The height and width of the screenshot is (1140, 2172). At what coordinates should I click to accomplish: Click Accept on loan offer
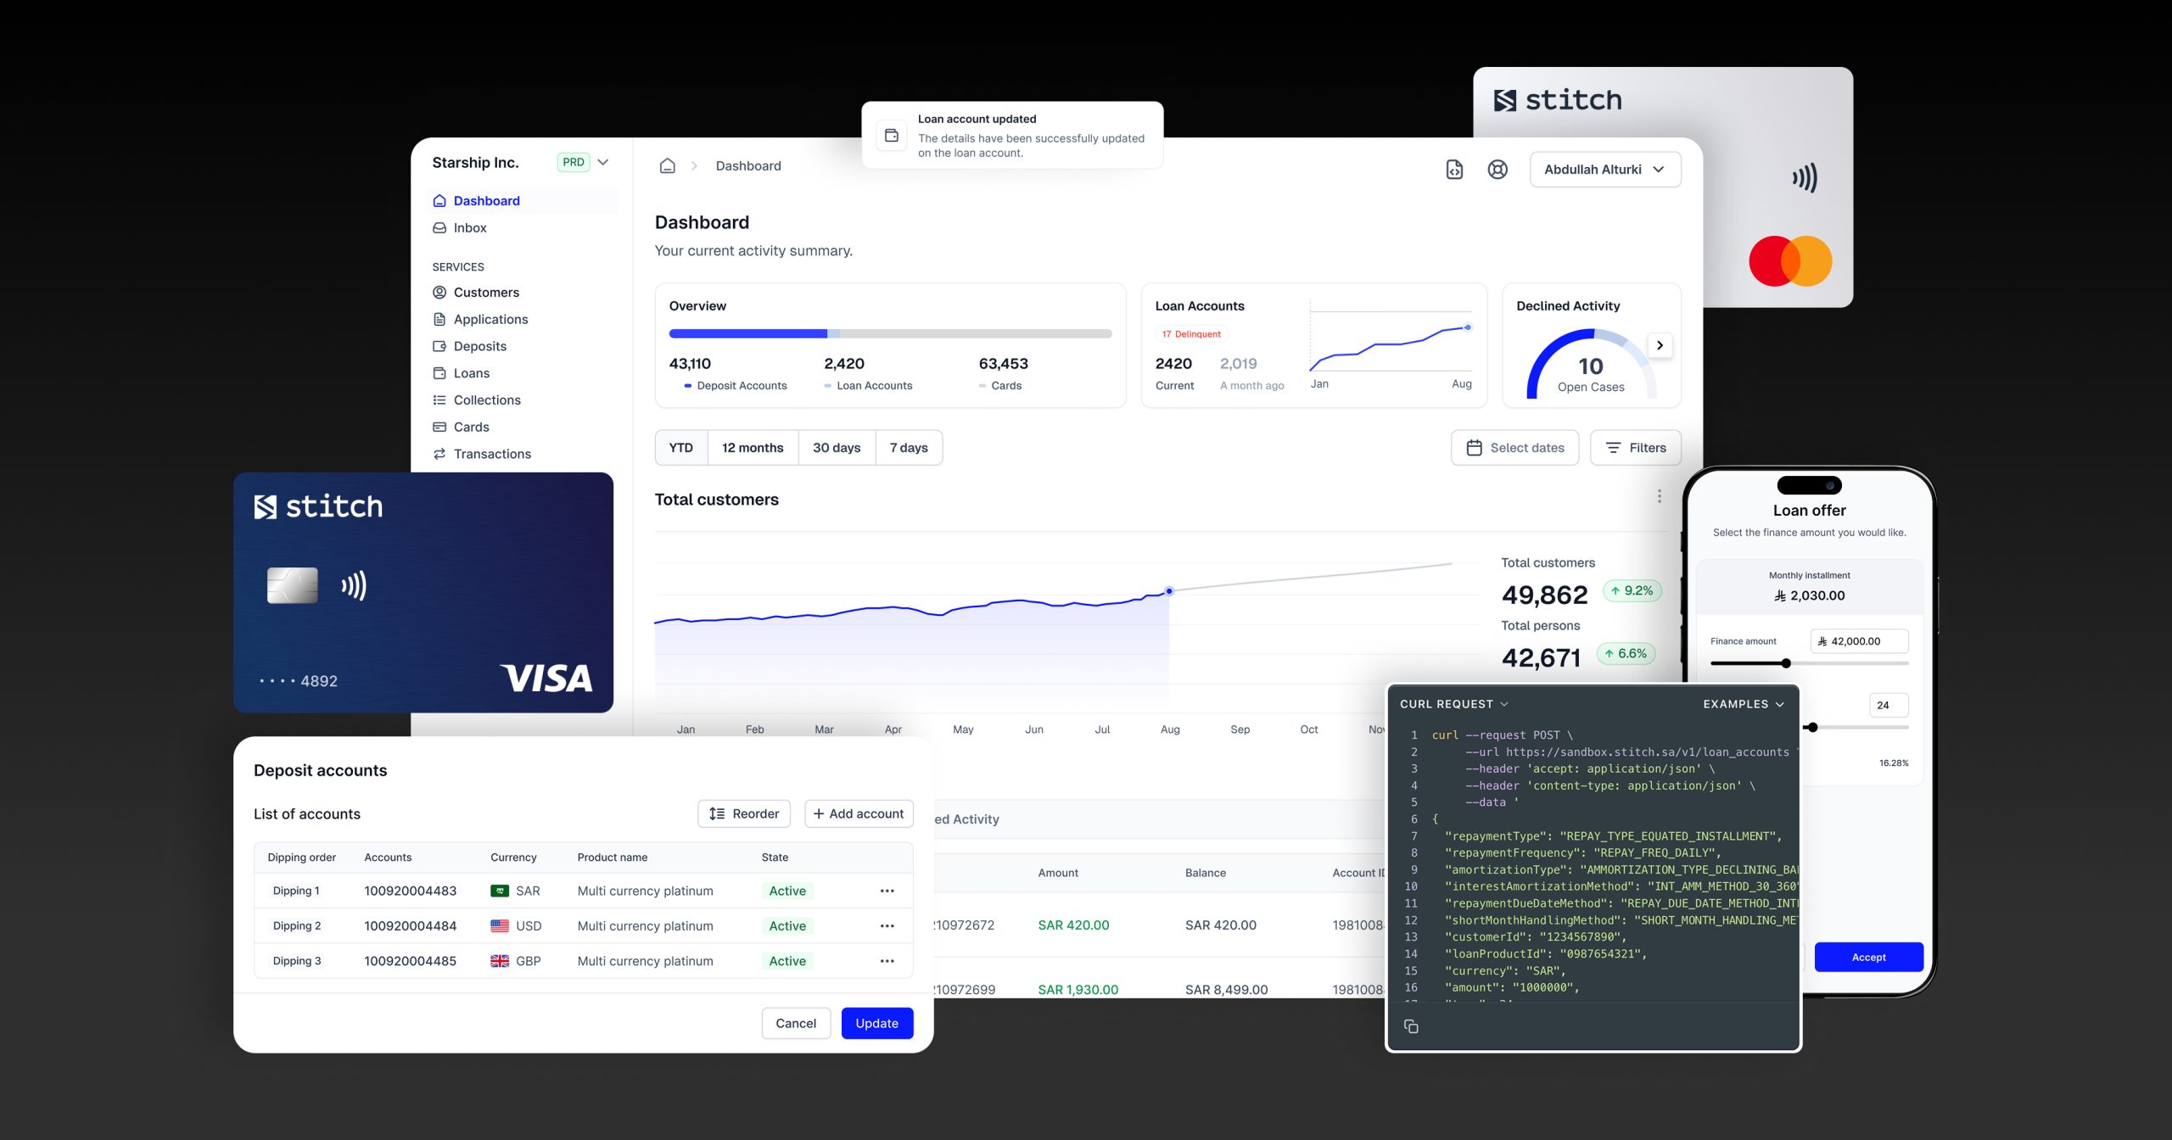1868,958
